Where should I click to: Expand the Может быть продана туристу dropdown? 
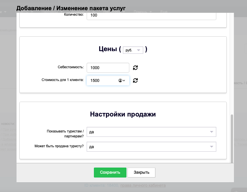(x=151, y=147)
